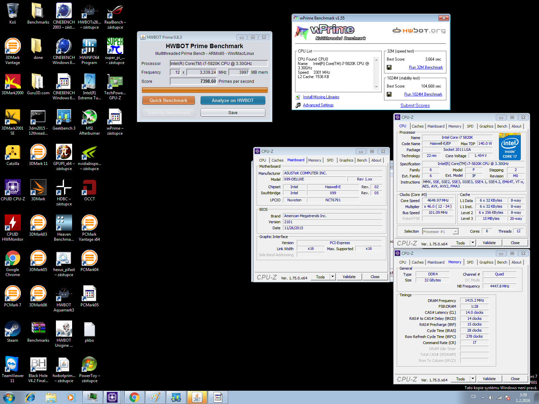Open the Selection Processor #1 dropdown

click(440, 232)
